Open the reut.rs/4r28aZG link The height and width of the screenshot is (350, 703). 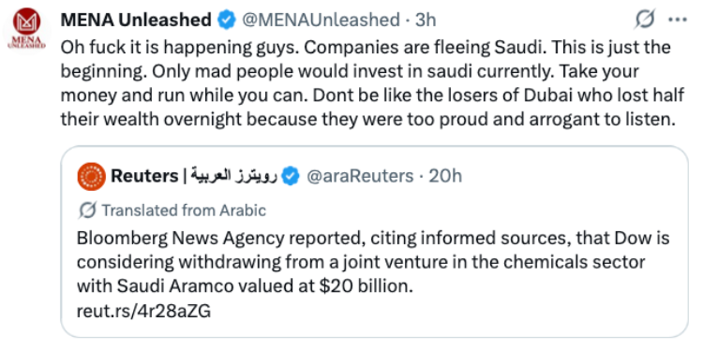click(143, 311)
